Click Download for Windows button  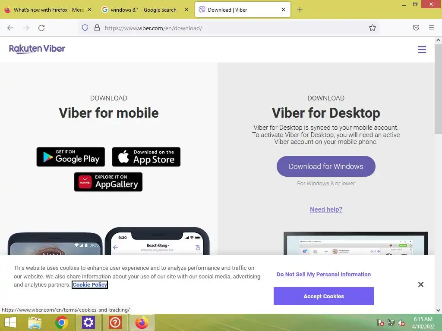[326, 166]
